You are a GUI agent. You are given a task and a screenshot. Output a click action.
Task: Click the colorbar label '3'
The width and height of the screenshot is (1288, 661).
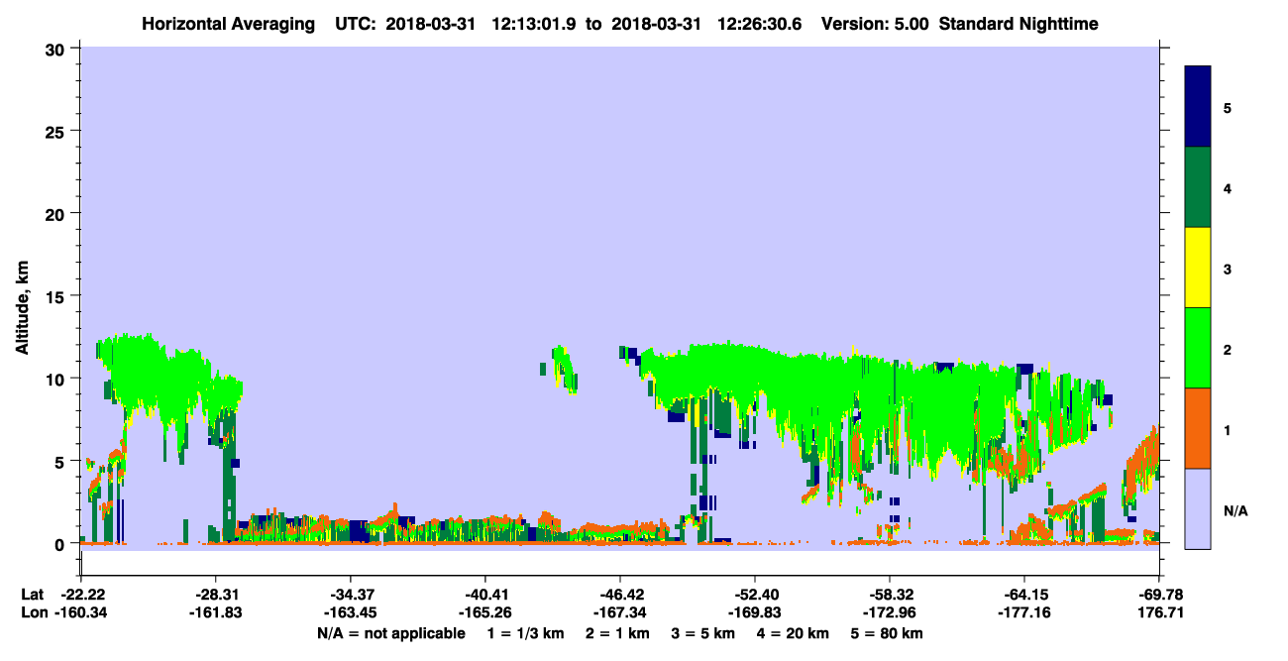pyautogui.click(x=1228, y=268)
